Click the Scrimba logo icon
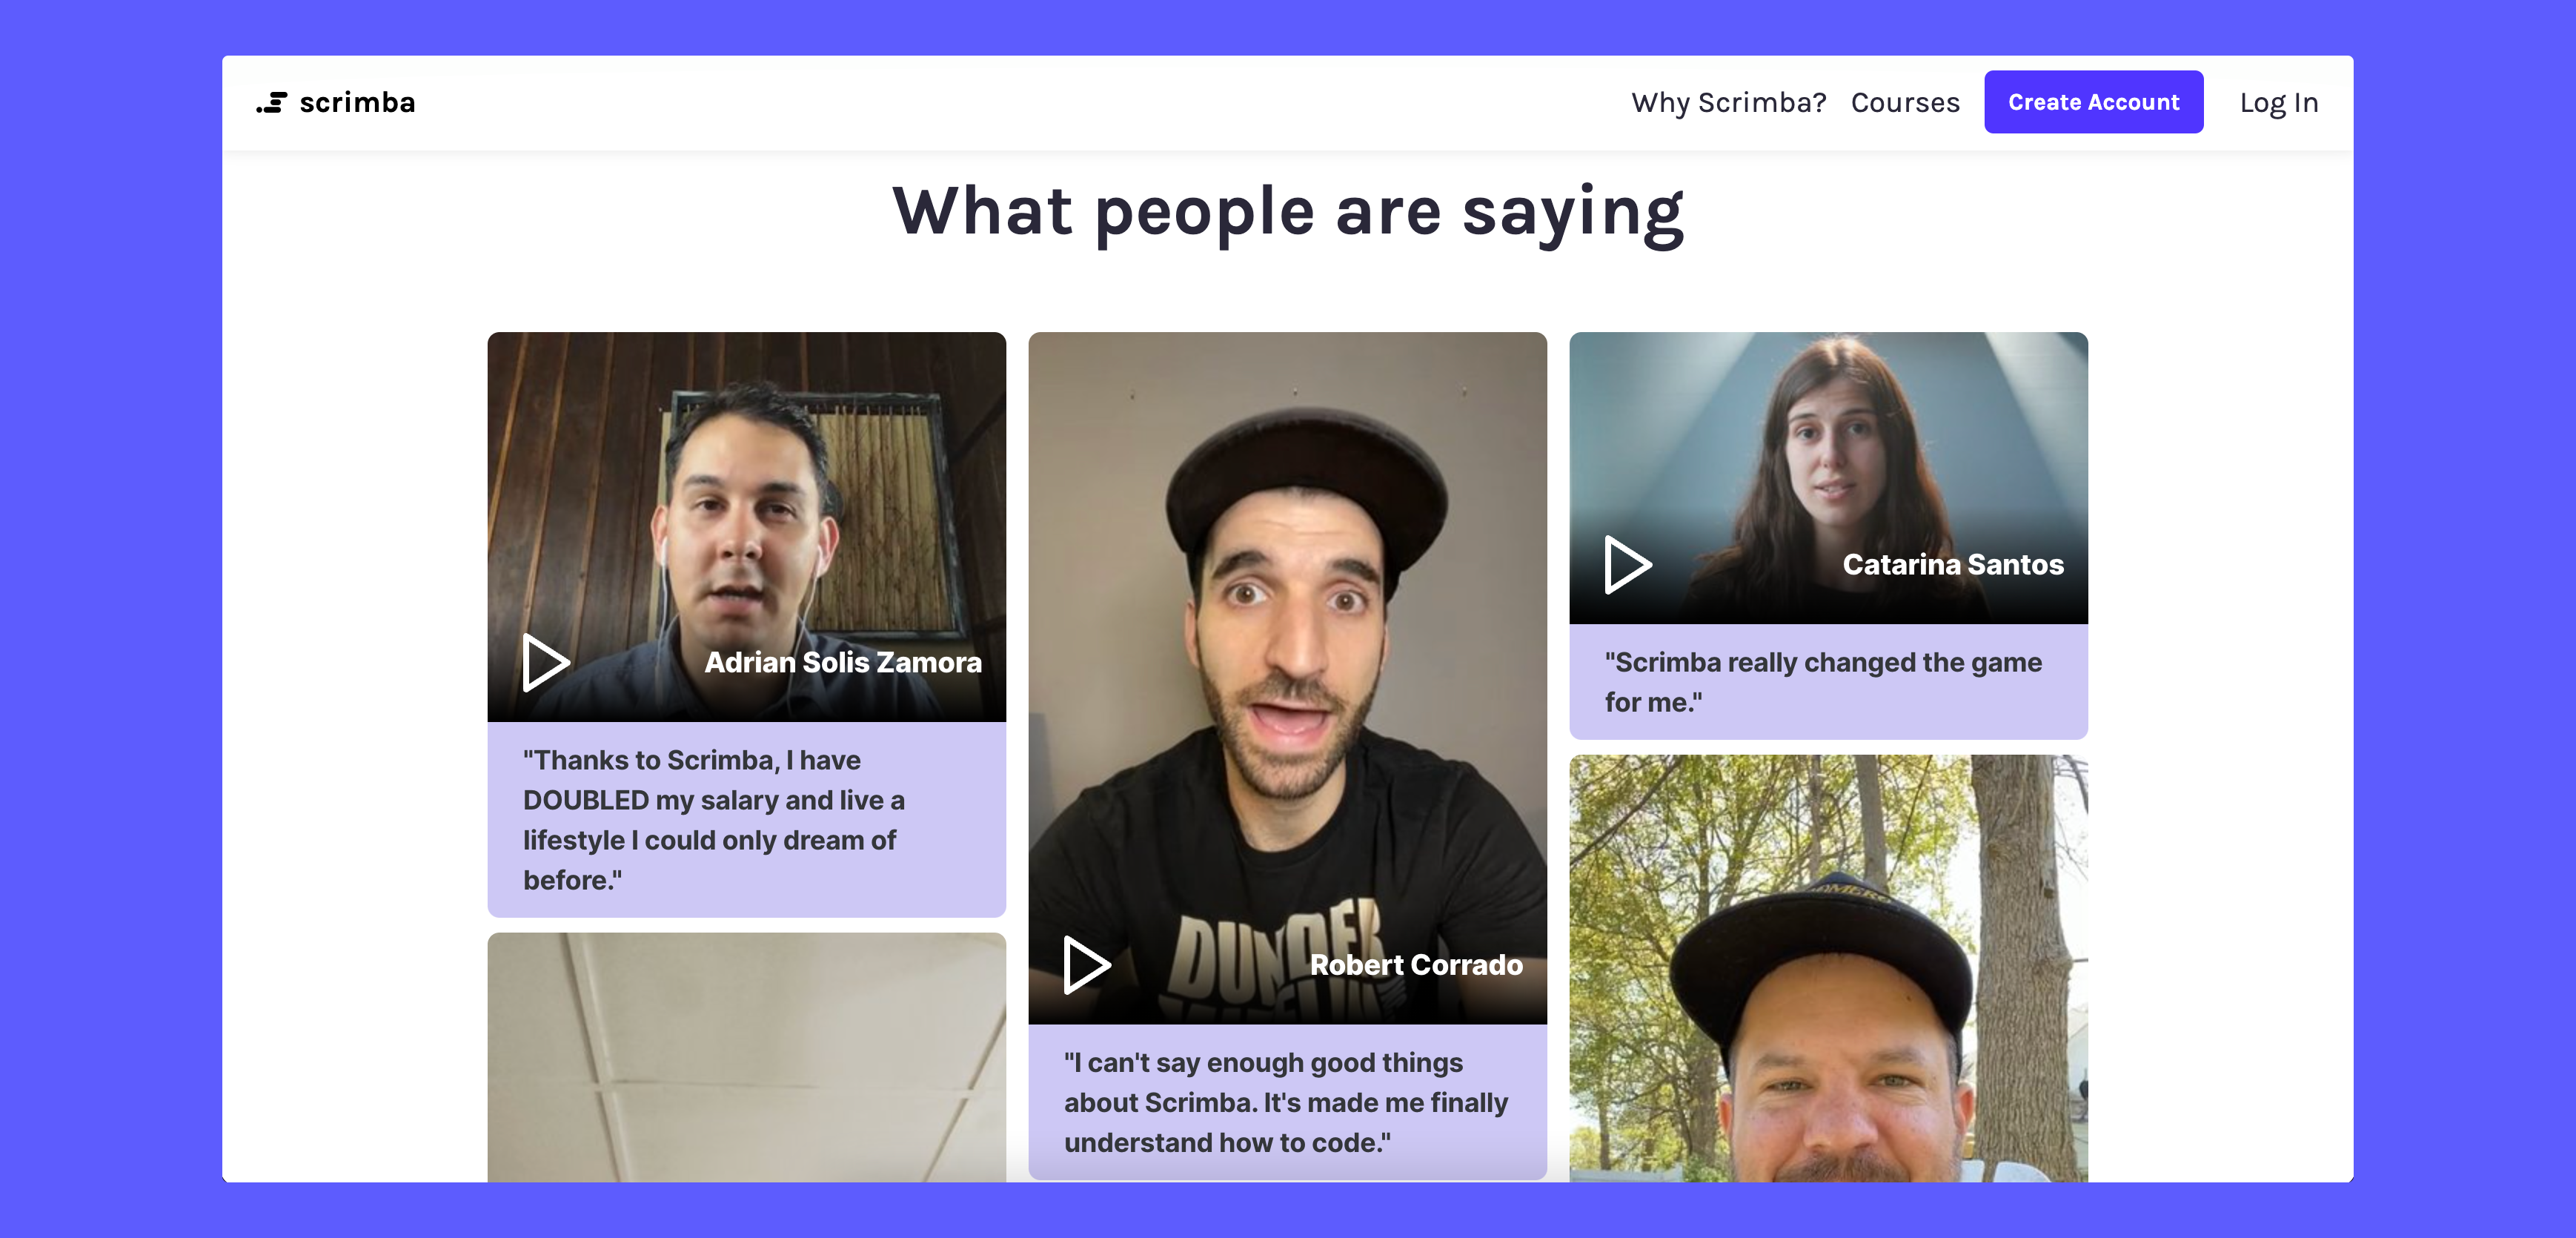The image size is (2576, 1238). [272, 102]
